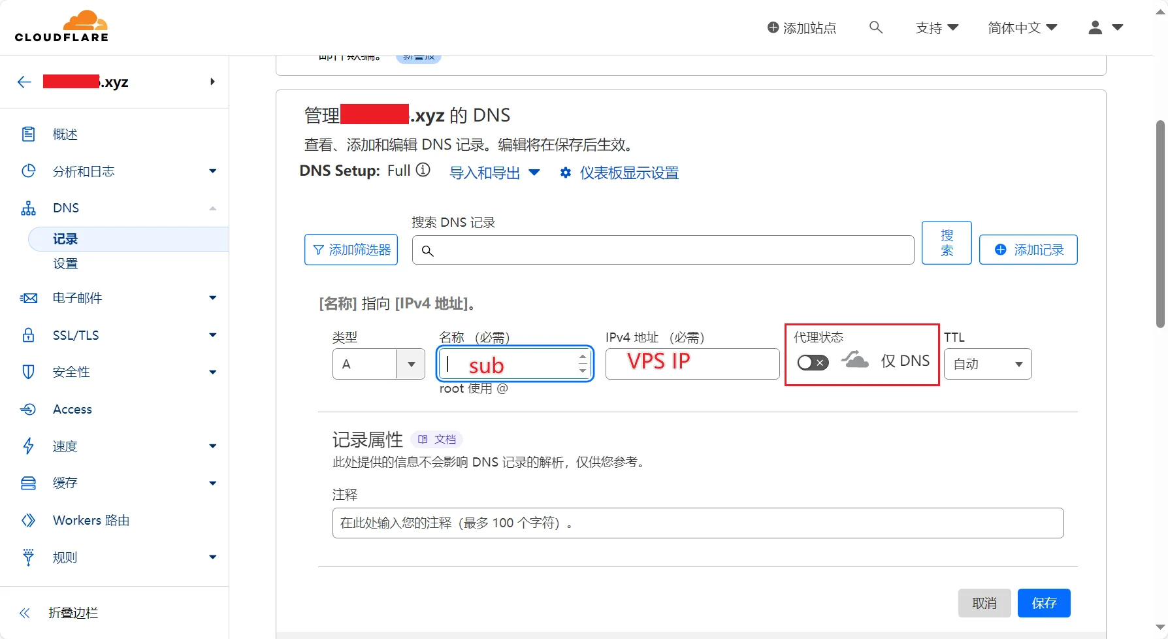Expand the 分析和日志 submenu arrow
Viewport: 1168px width, 639px height.
click(212, 171)
